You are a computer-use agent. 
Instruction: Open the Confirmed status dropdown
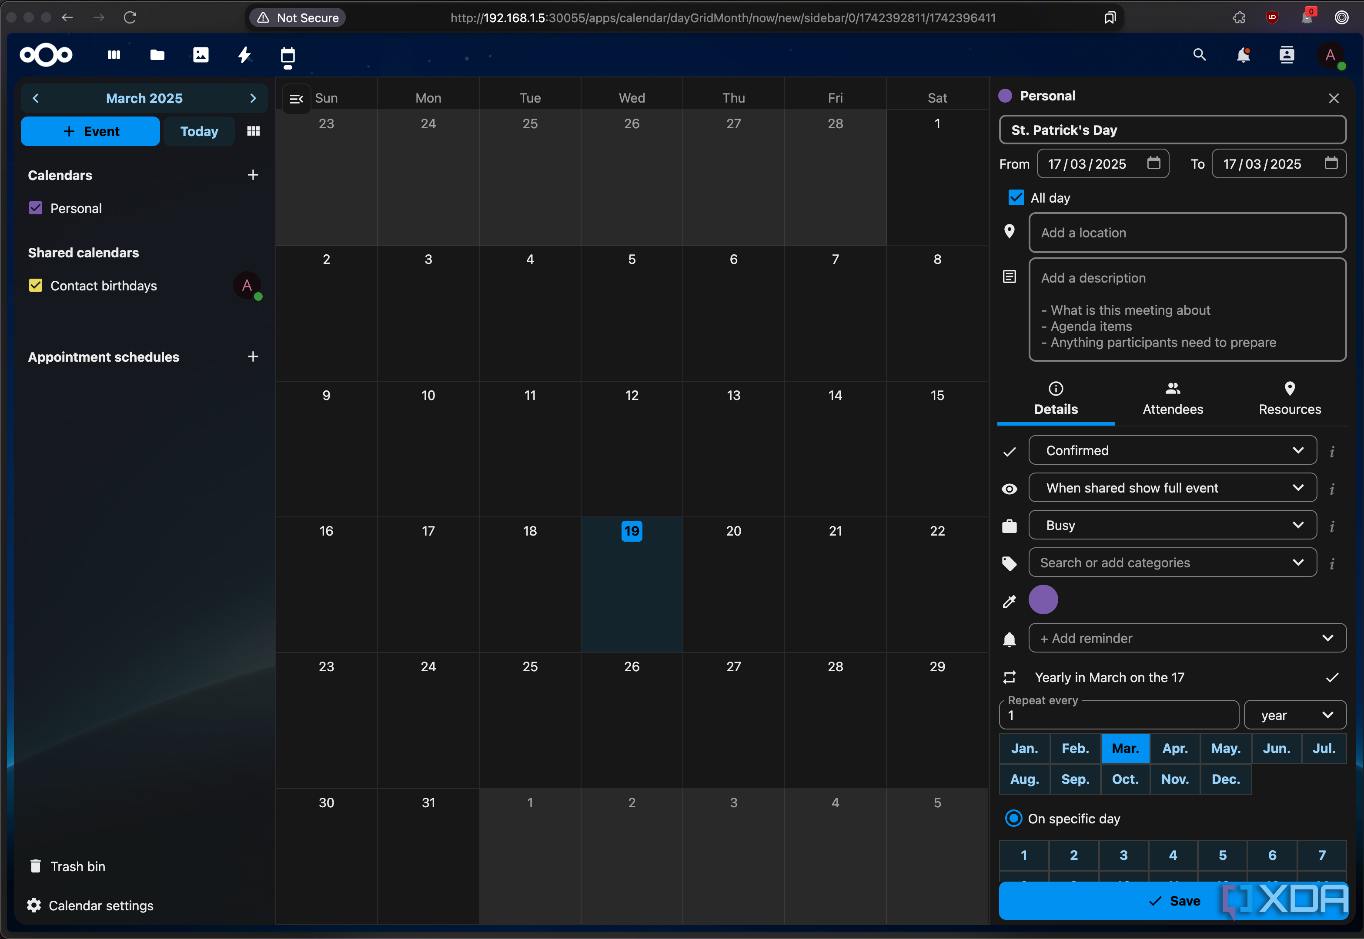pos(1172,450)
